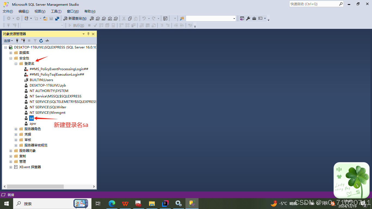Close the 对象资源管理器 panel
The height and width of the screenshot is (209, 372).
click(x=93, y=34)
